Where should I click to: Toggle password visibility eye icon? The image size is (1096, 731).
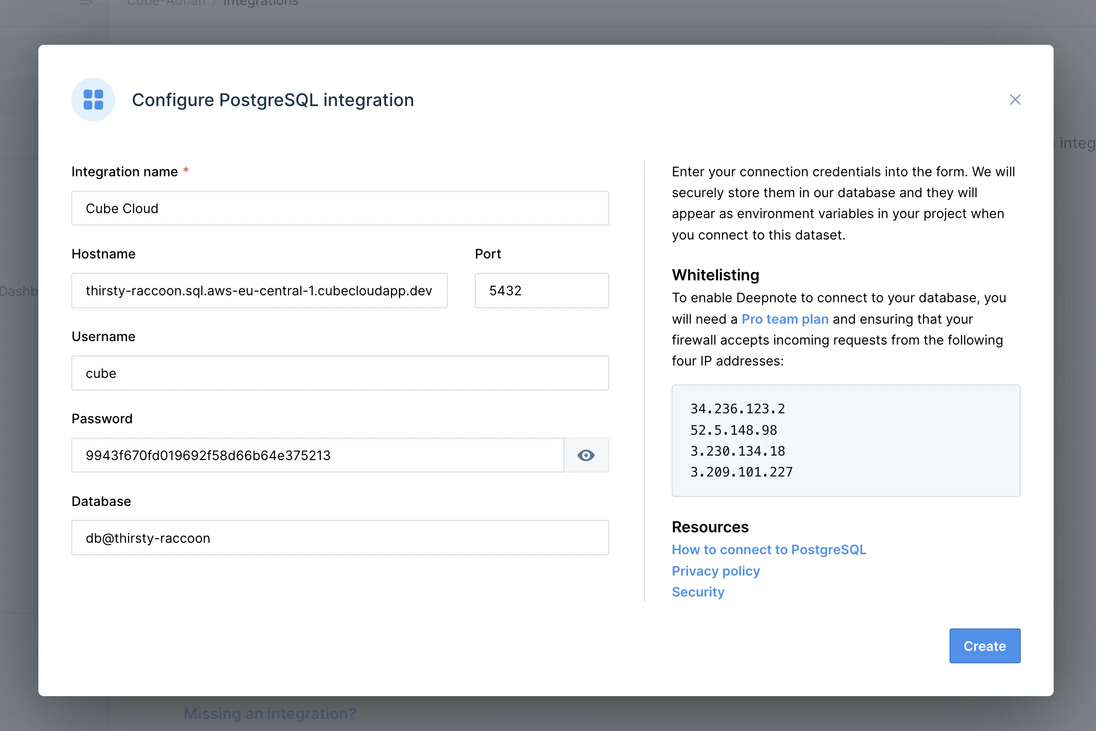[x=586, y=455]
